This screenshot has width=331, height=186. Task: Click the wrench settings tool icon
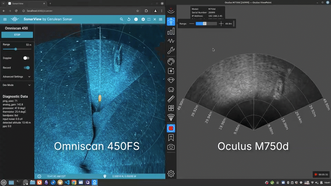171,51
